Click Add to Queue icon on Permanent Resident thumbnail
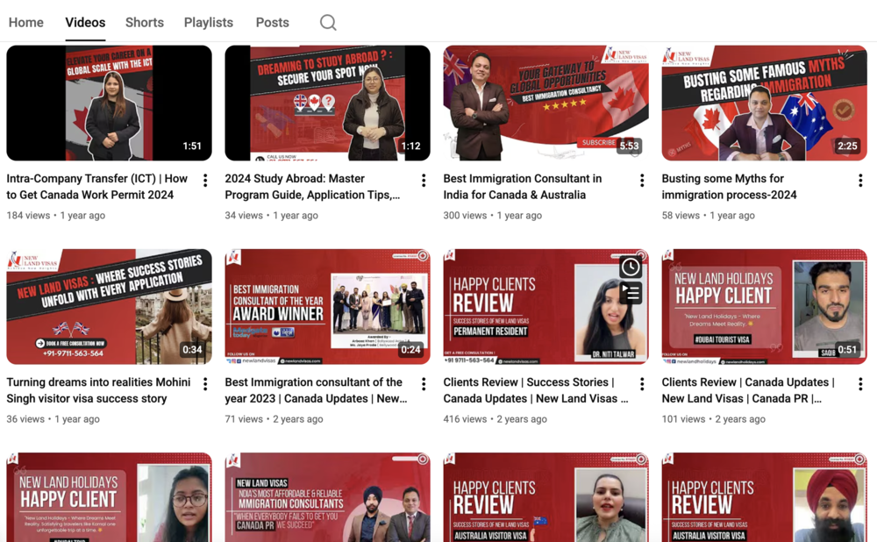The width and height of the screenshot is (877, 542). point(630,293)
